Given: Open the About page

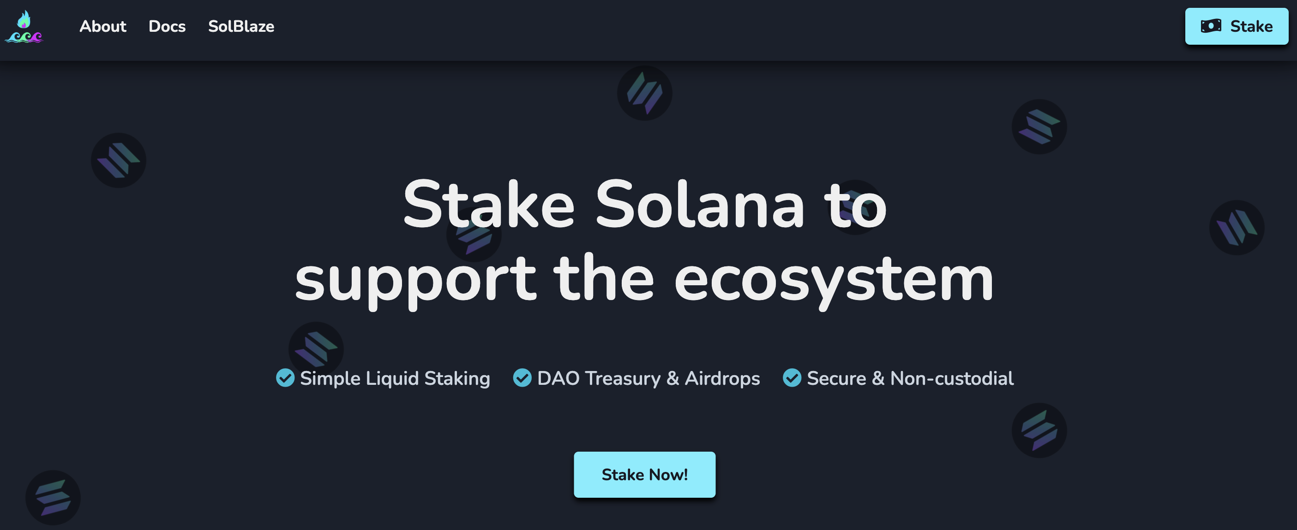Looking at the screenshot, I should coord(103,27).
